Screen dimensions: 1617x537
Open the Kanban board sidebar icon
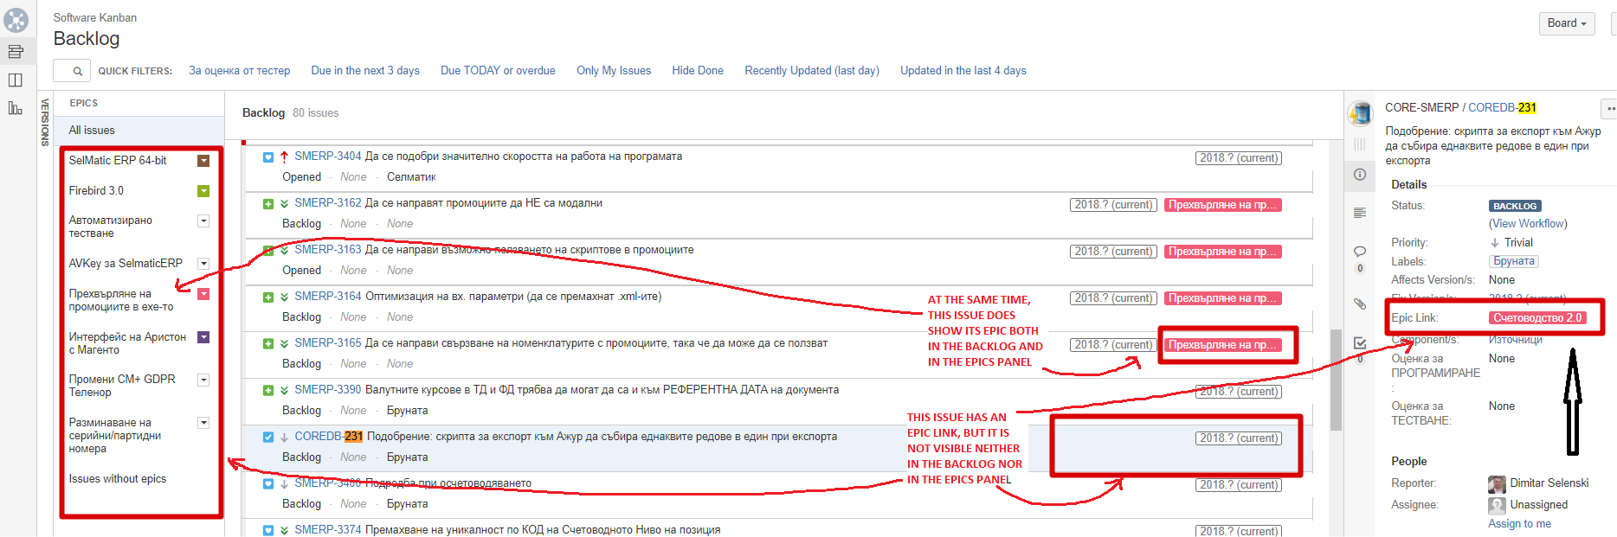tap(16, 80)
